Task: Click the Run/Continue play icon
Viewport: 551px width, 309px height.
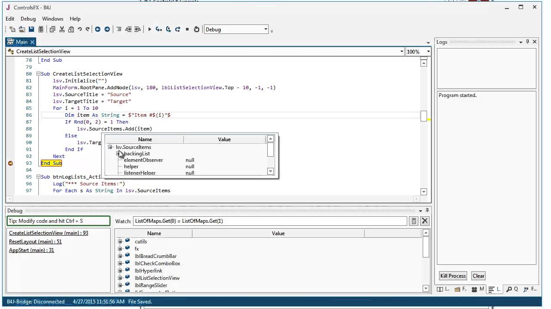Action: pyautogui.click(x=149, y=29)
